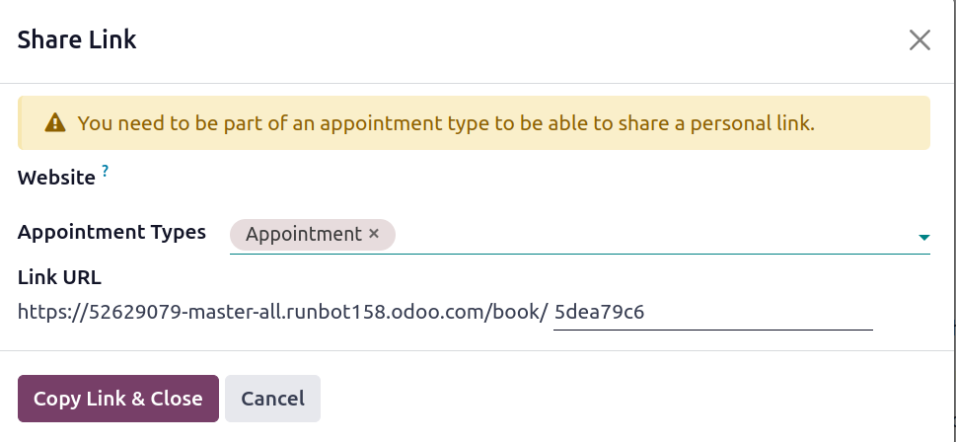Click the Appointment Types input area
Viewport: 956px width, 442px height.
point(651,235)
